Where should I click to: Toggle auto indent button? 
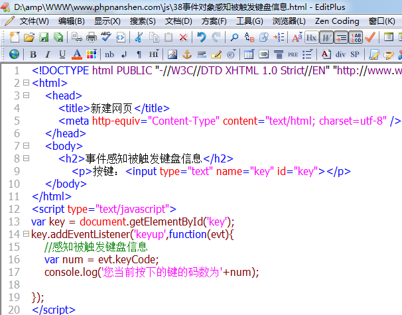[x=341, y=38]
